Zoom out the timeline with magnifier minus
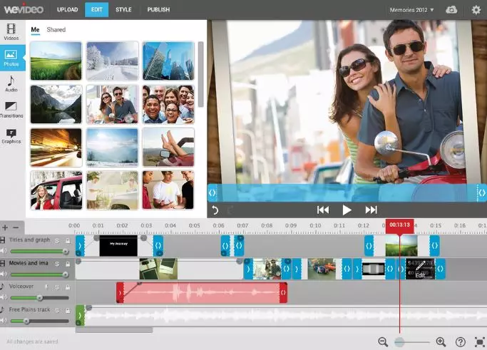Image resolution: width=487 pixels, height=350 pixels. (x=384, y=342)
